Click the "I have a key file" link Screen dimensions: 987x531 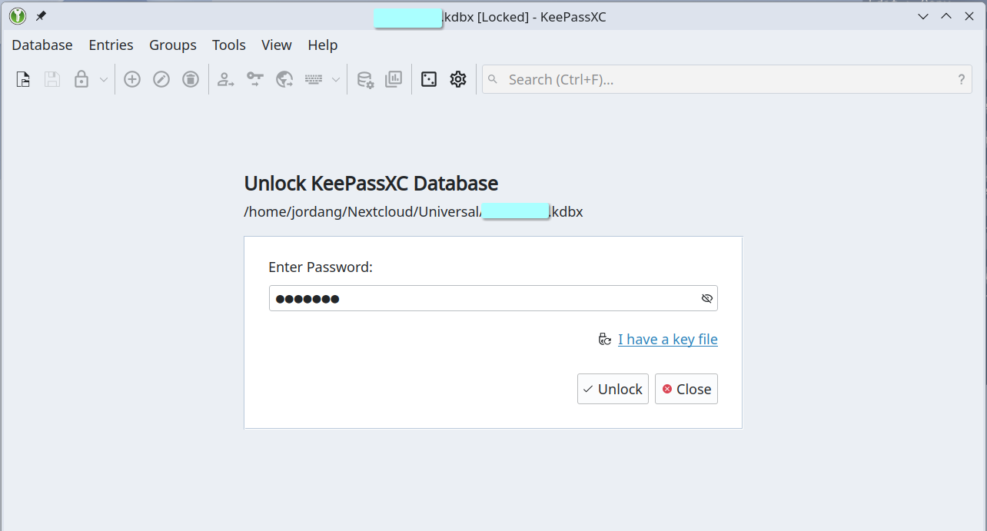(x=668, y=339)
